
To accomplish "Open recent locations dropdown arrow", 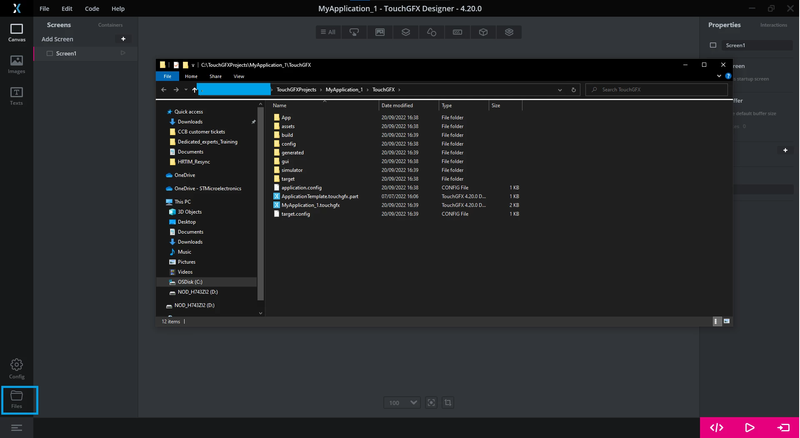I will (186, 90).
